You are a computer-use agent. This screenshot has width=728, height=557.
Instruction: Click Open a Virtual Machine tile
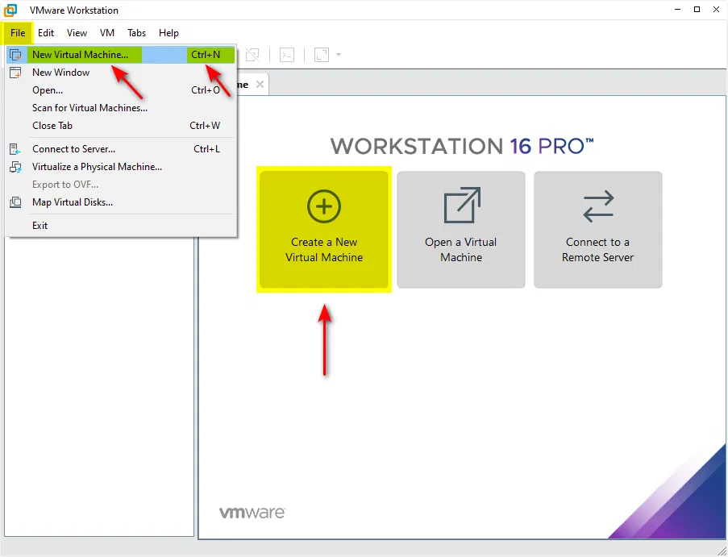pos(461,229)
